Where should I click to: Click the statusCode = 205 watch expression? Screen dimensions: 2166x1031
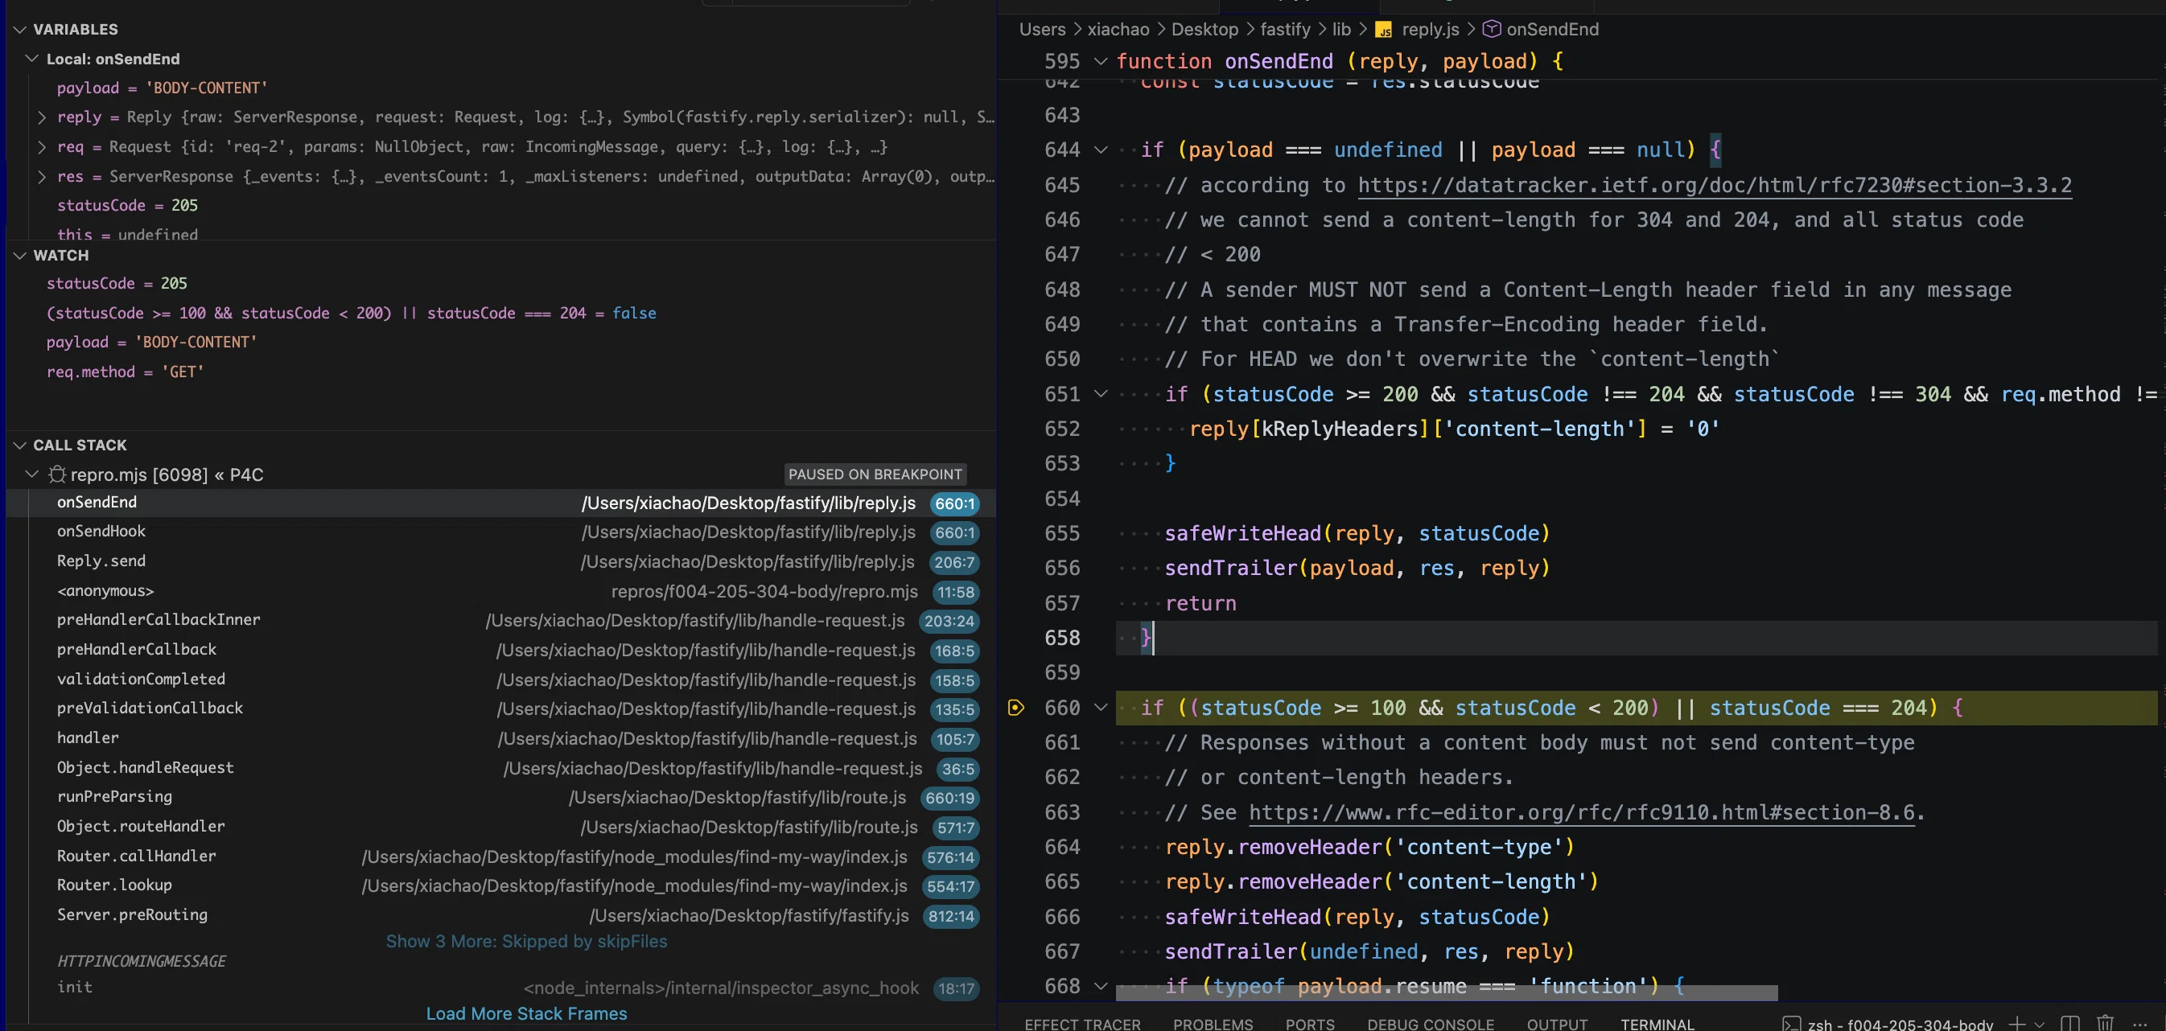click(x=117, y=284)
